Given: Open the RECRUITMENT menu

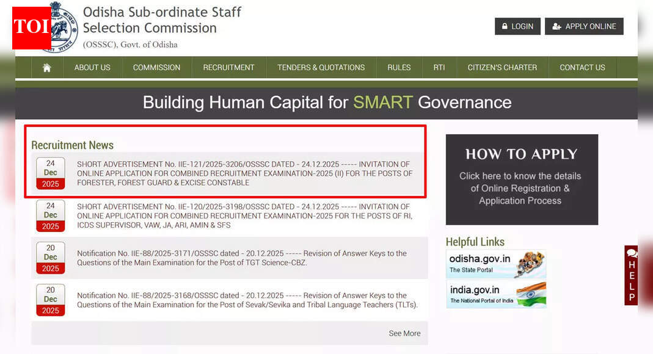Looking at the screenshot, I should click(x=228, y=68).
